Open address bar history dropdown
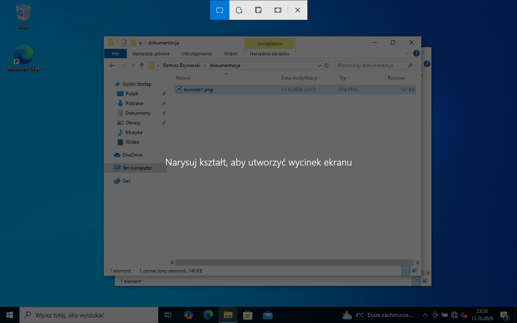This screenshot has width=517, height=323. [x=319, y=65]
